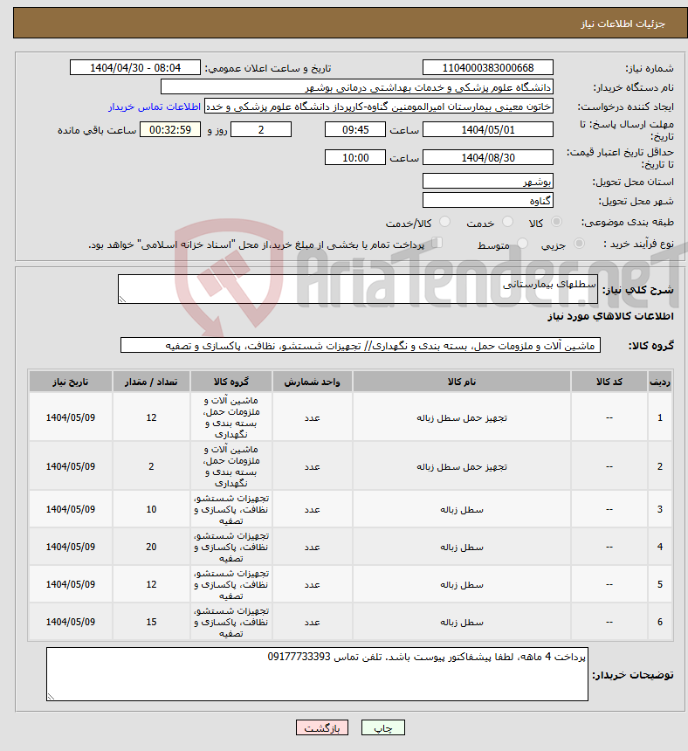The height and width of the screenshot is (751, 688).
Task: Click the response deadline date 1404/05/01
Action: pyautogui.click(x=488, y=129)
